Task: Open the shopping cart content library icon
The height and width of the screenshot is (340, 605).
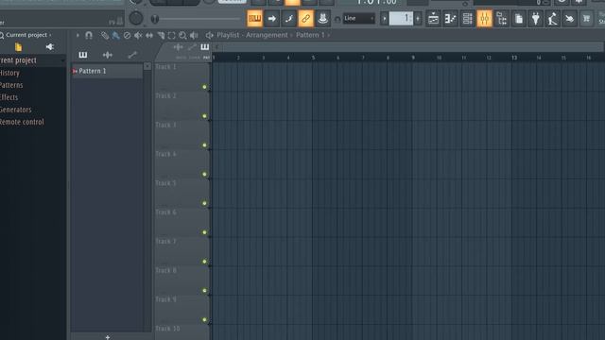Action: coord(586,19)
